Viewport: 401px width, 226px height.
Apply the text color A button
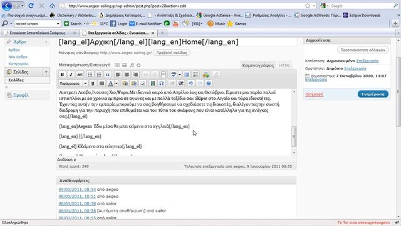tap(110, 83)
